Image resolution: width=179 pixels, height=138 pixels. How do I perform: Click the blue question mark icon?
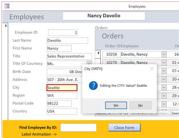[93, 86]
